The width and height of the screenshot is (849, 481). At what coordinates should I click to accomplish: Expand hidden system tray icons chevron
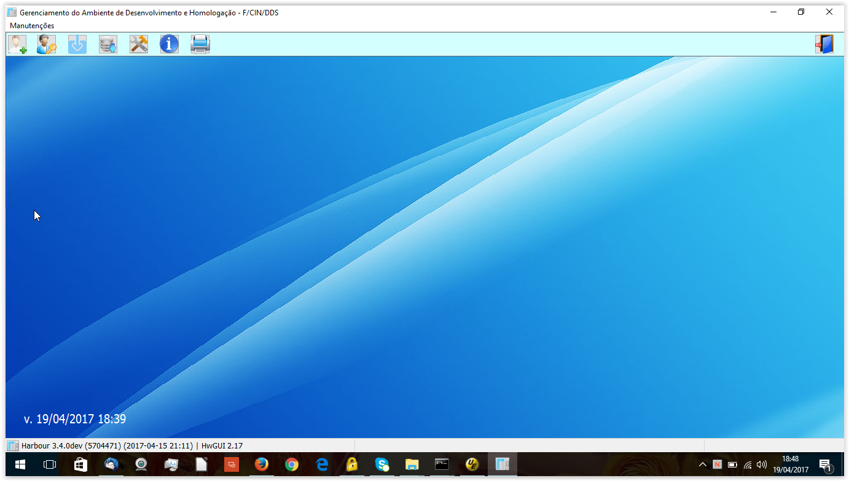(x=703, y=464)
